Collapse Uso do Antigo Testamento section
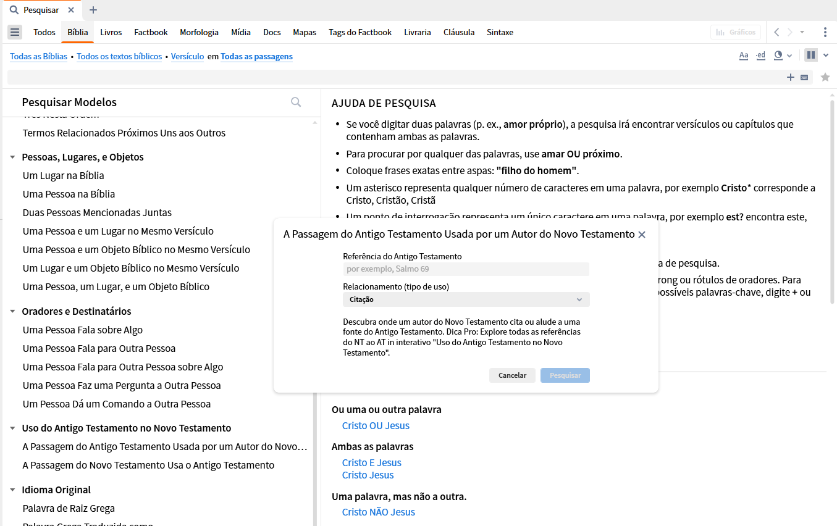The width and height of the screenshot is (837, 526). tap(12, 428)
